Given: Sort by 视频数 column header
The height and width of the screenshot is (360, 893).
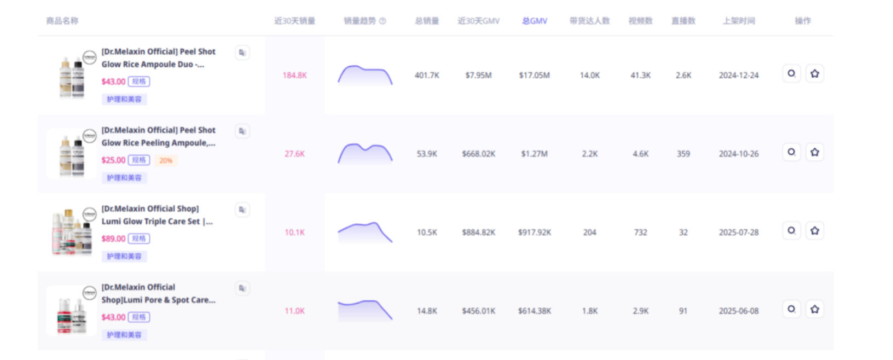Looking at the screenshot, I should tap(641, 21).
